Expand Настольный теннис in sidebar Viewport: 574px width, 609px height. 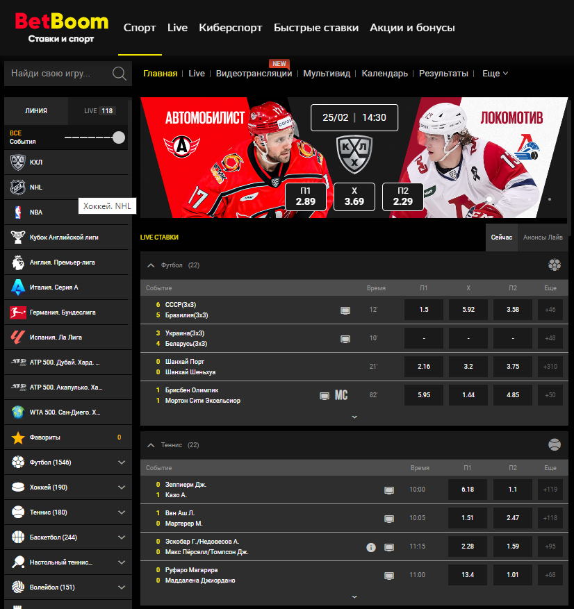[122, 562]
